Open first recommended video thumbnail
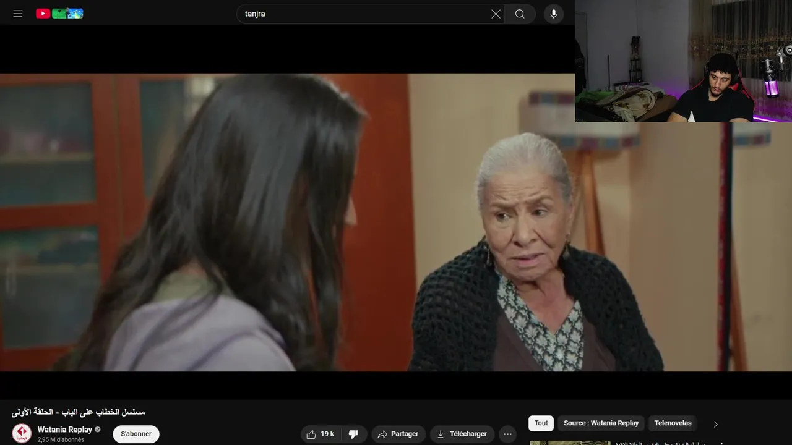The image size is (792, 445). [570, 443]
